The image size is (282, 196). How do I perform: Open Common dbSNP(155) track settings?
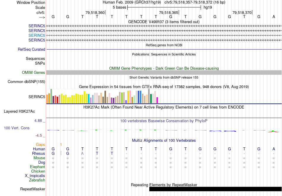pos(26,82)
